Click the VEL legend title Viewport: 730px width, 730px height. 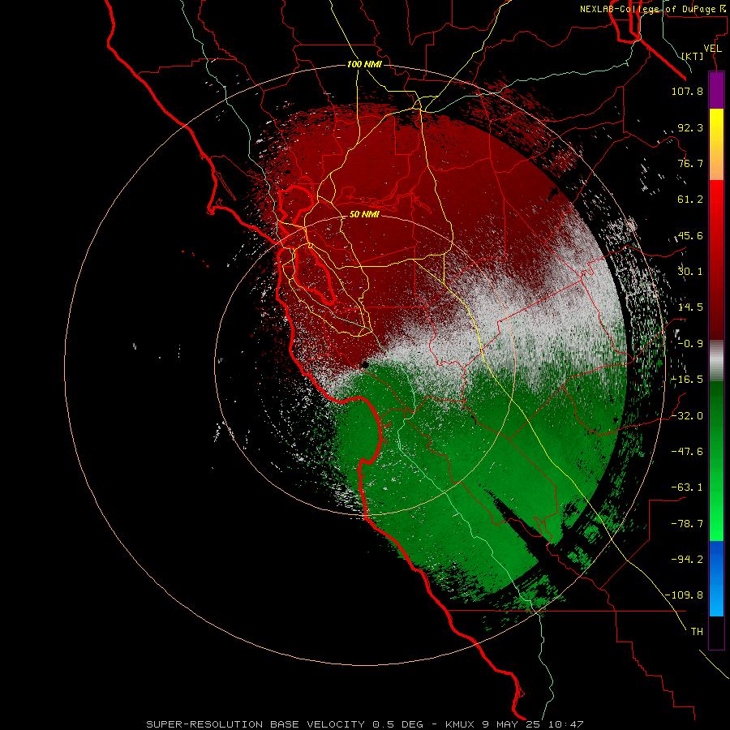(712, 49)
